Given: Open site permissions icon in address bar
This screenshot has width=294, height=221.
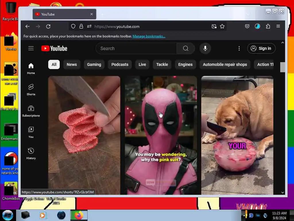Looking at the screenshot, I should pyautogui.click(x=89, y=26).
